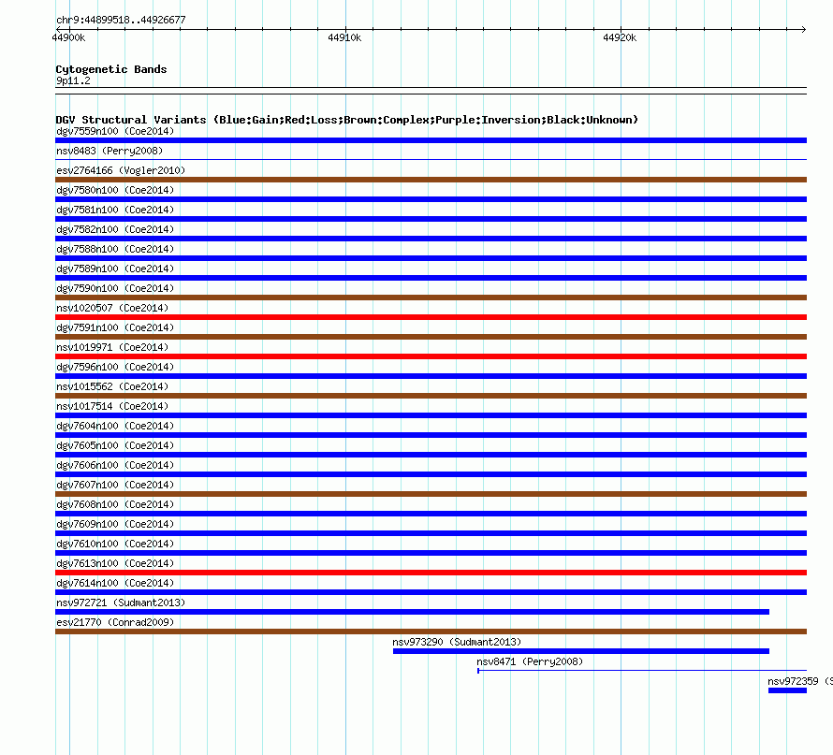Select the nsv8483 (Perry2008) label

110,151
